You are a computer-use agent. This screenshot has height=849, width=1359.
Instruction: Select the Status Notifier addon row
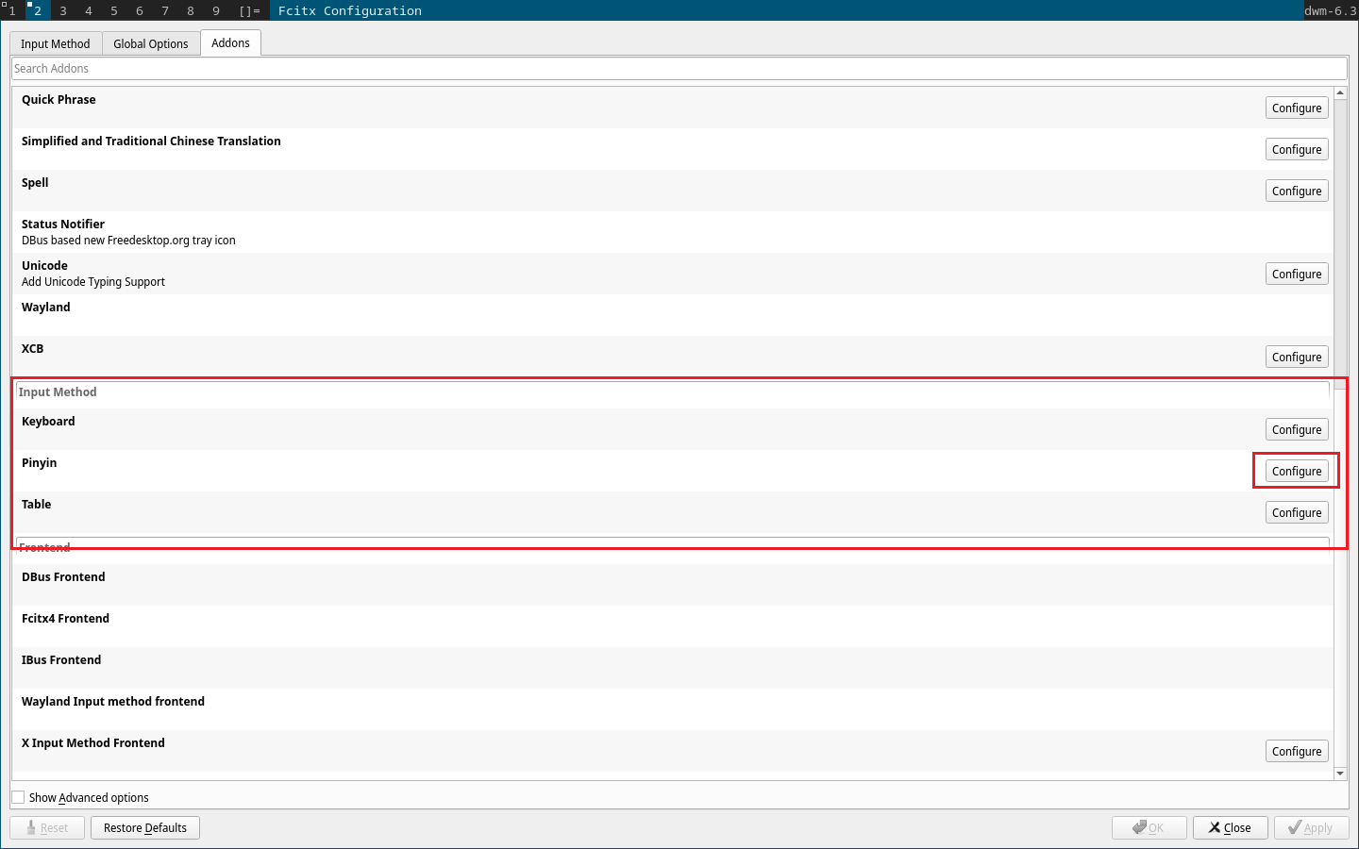point(673,232)
